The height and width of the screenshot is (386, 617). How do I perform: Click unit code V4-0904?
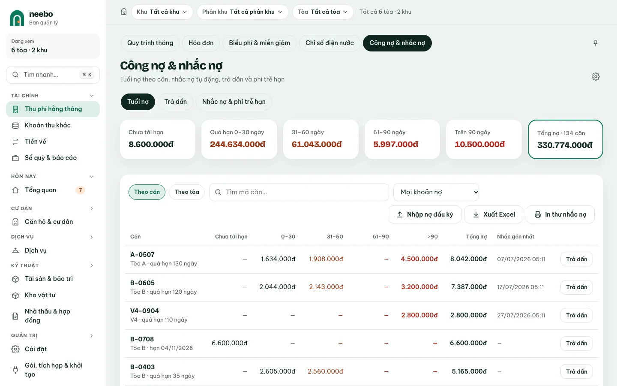tap(144, 311)
